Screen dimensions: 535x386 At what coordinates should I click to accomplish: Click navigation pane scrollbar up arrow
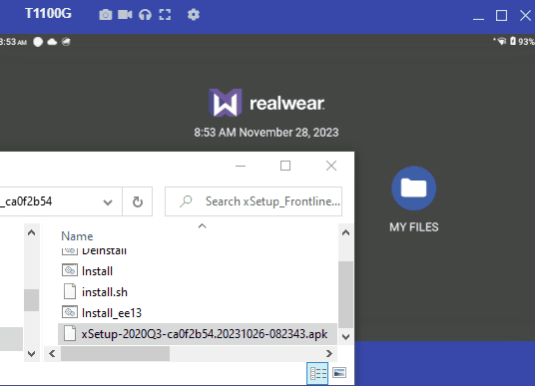(x=31, y=232)
